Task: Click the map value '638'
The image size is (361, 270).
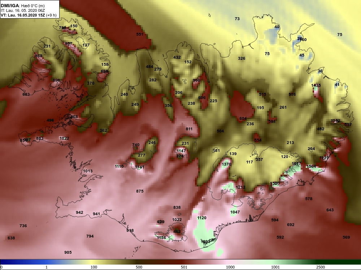Action: [11, 238]
